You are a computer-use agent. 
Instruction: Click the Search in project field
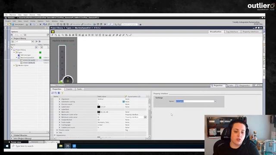[129, 25]
